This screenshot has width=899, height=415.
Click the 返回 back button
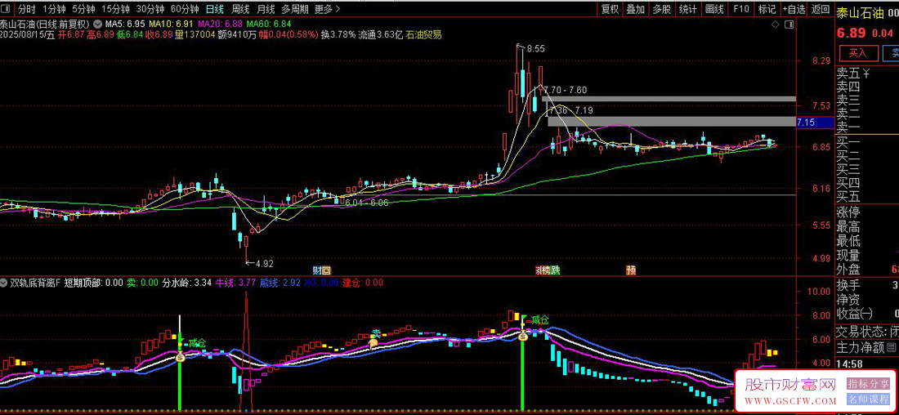click(821, 9)
